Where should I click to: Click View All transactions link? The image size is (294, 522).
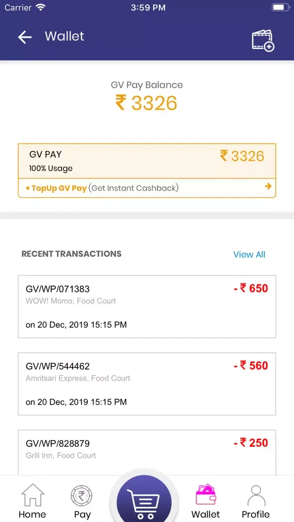click(249, 255)
